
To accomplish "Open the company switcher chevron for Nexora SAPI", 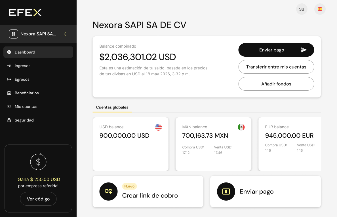I will coord(65,34).
